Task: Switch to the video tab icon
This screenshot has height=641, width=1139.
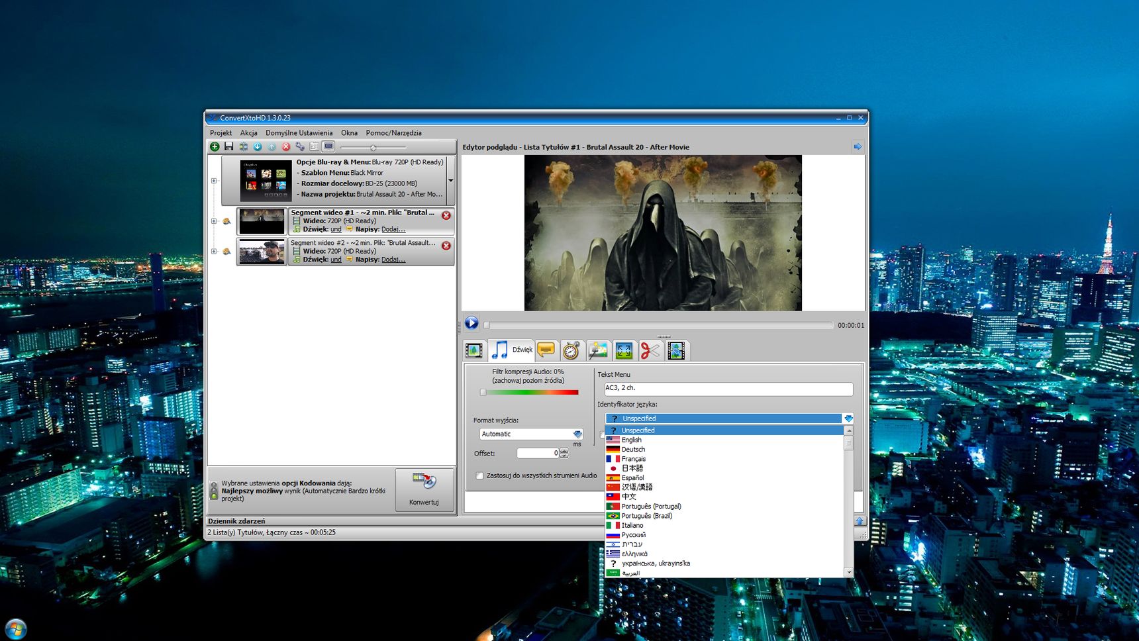Action: 474,350
